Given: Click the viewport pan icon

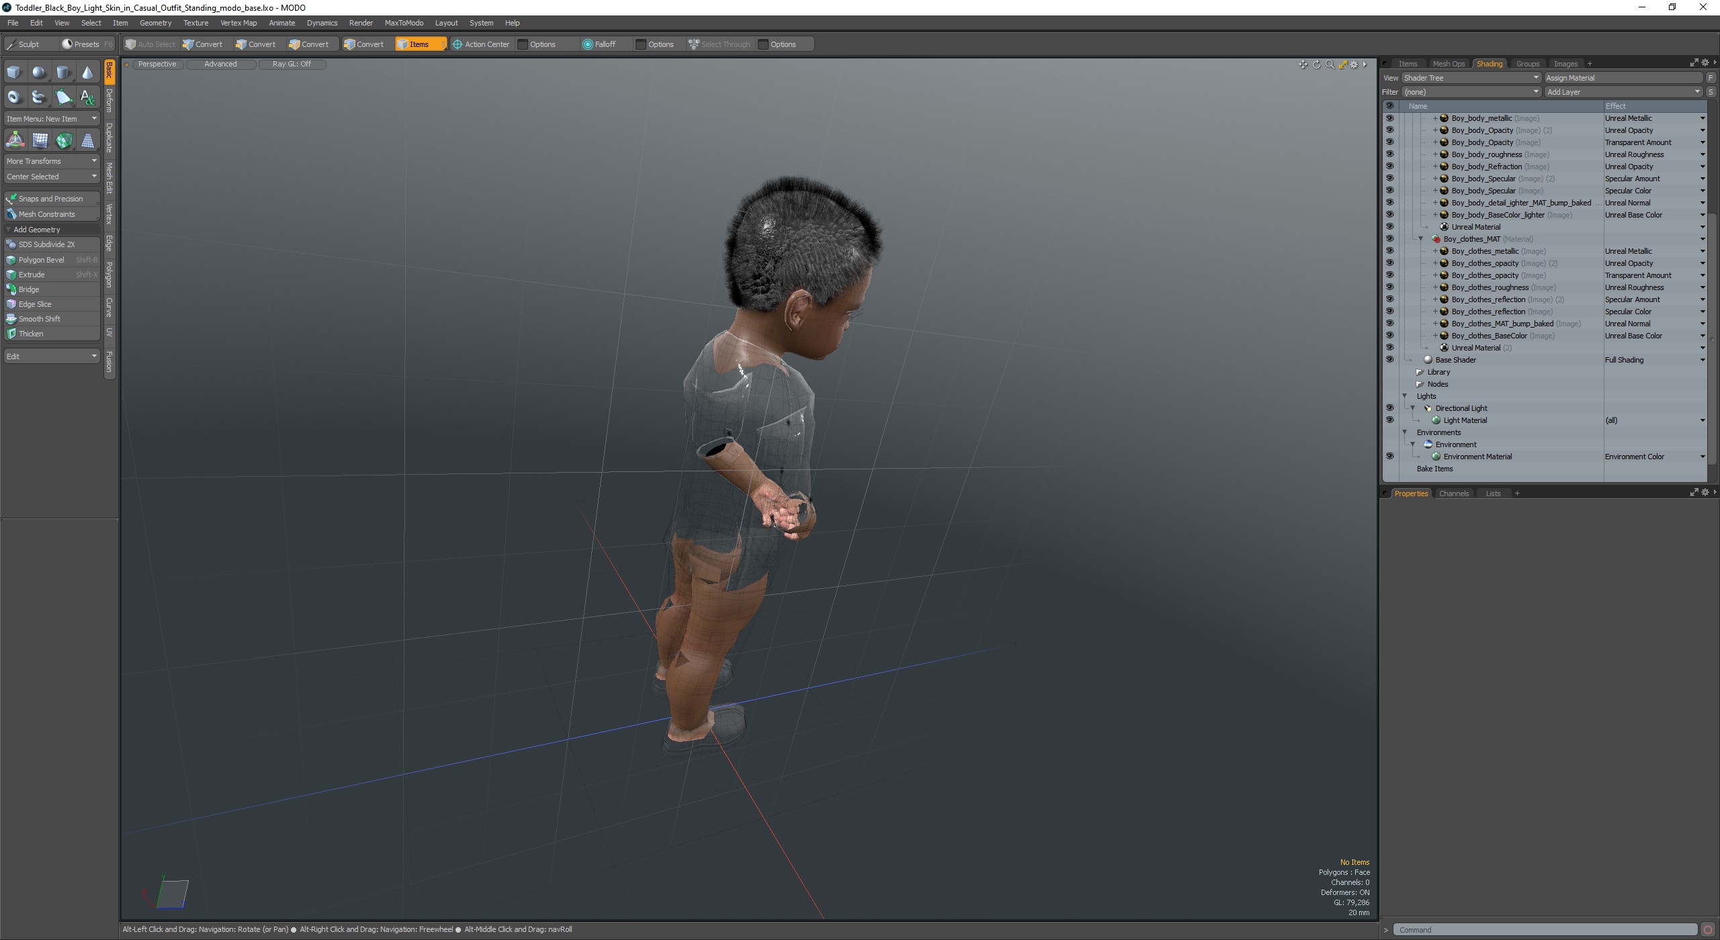Looking at the screenshot, I should 1303,64.
